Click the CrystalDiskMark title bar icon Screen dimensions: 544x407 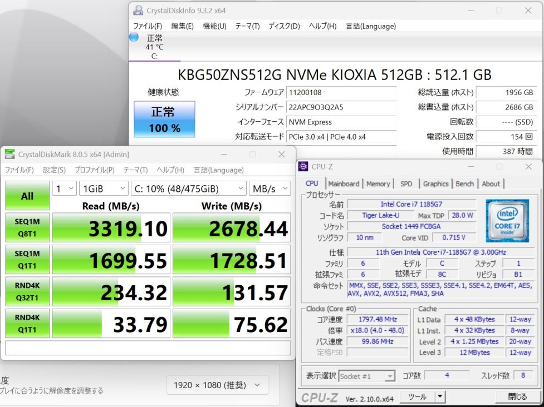10,155
